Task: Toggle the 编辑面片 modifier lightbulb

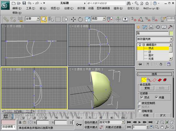Action: [x=140, y=45]
